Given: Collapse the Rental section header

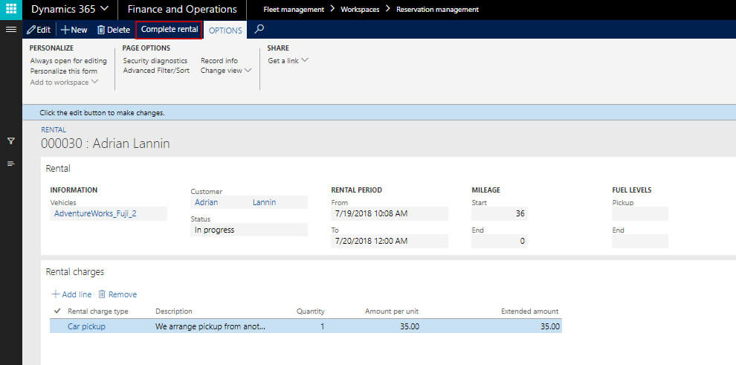Looking at the screenshot, I should [x=58, y=169].
